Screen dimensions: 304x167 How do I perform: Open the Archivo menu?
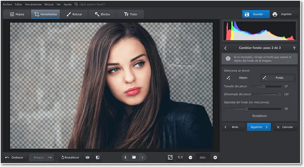click(7, 4)
